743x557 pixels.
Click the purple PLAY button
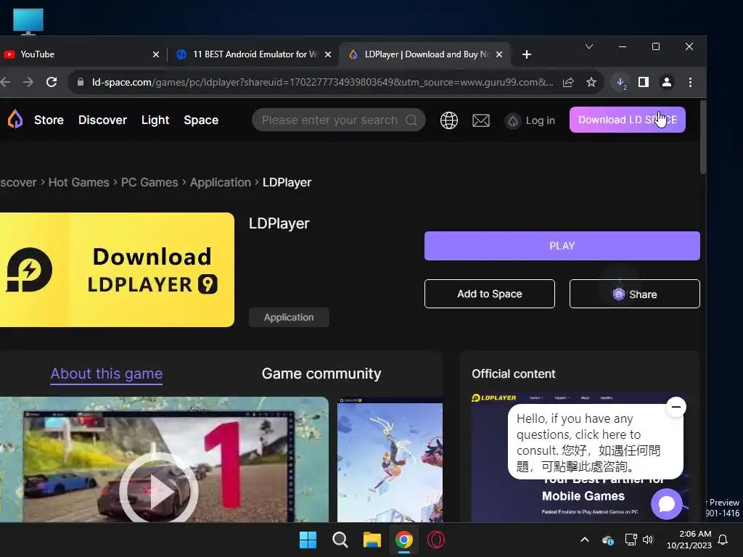click(562, 246)
